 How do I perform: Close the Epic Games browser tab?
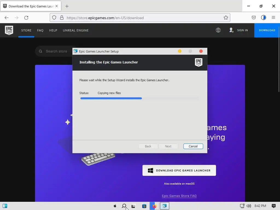(x=57, y=6)
